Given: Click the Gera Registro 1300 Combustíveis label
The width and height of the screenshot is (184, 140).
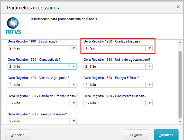Looking at the screenshot, I should [34, 60].
